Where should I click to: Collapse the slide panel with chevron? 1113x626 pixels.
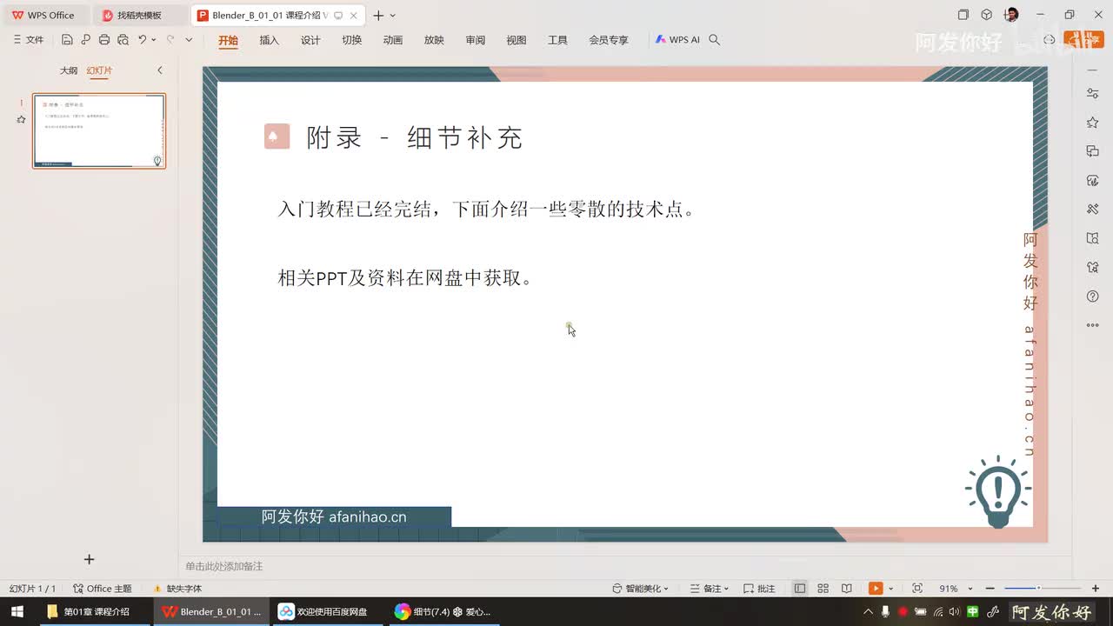click(x=159, y=70)
